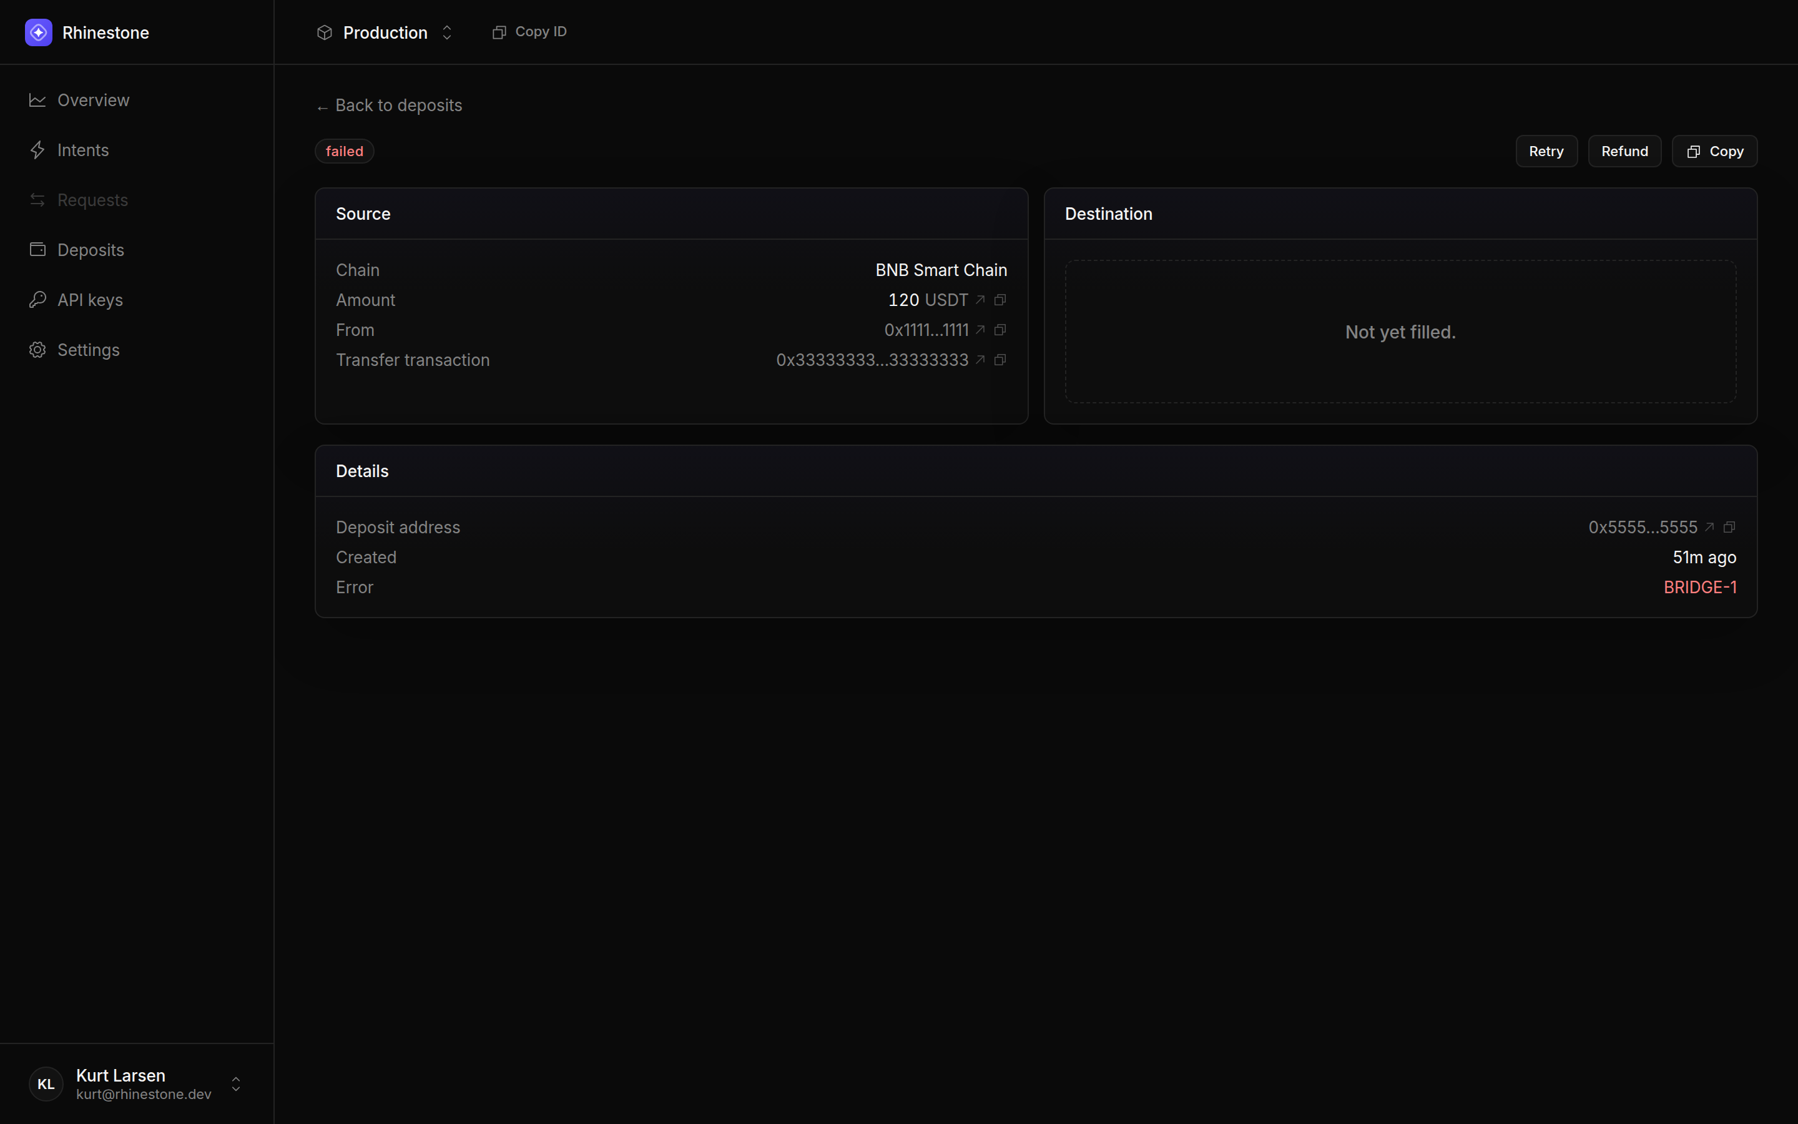Viewport: 1798px width, 1124px height.
Task: Click the Copy button near Refund
Action: pyautogui.click(x=1714, y=151)
